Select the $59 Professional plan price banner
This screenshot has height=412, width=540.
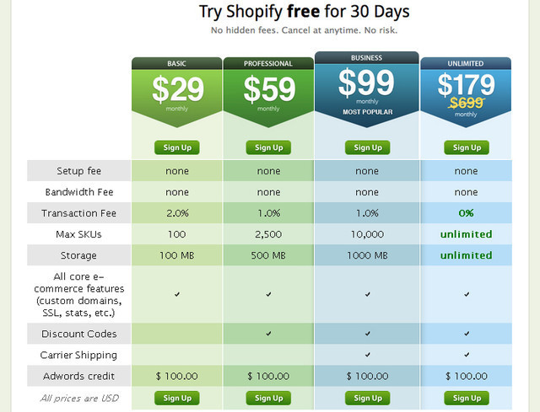268,93
